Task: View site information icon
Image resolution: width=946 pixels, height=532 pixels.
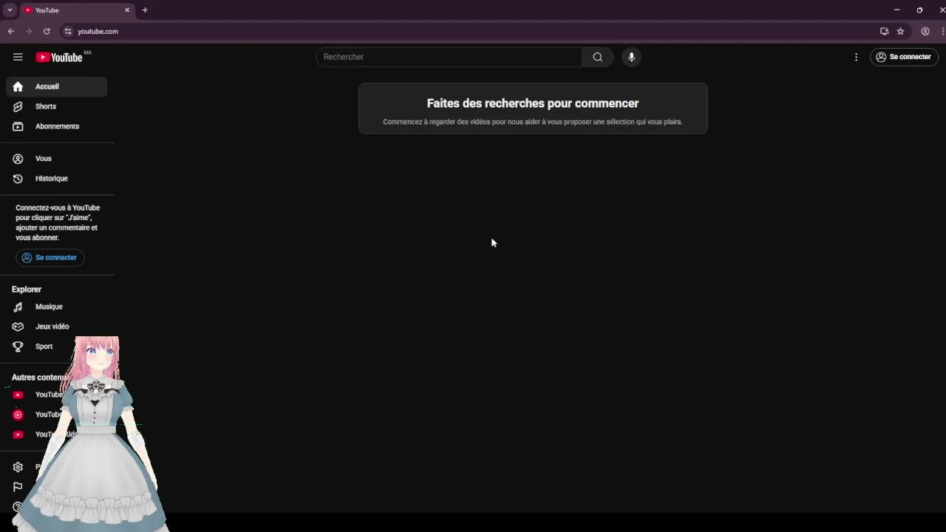Action: (67, 31)
